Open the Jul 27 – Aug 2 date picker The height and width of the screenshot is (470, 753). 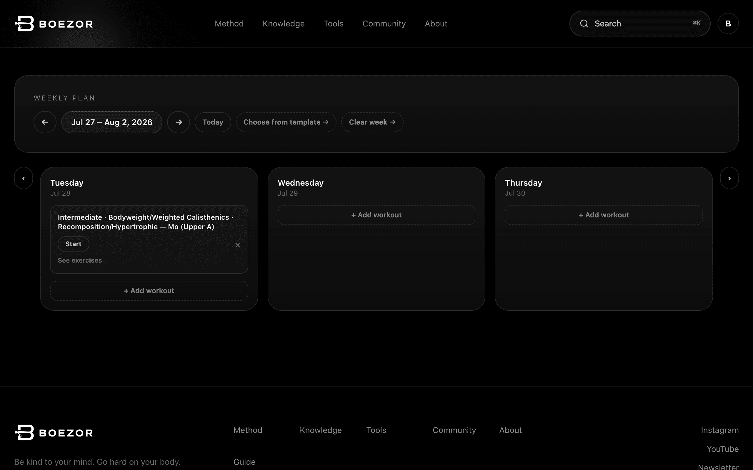click(112, 122)
